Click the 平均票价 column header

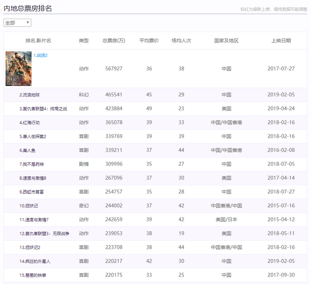click(149, 40)
